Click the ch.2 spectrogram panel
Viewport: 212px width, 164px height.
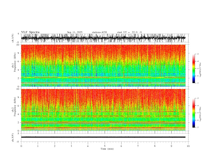pyautogui.click(x=103, y=110)
